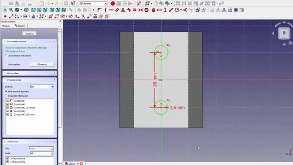Select the horizontal distance constraint icon
293x165 pixels.
(159, 10)
